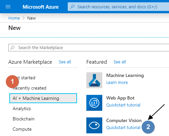This screenshot has height=136, width=169.
Task: Click the chevron separator after Home breadcrumb
Action: [24, 18]
